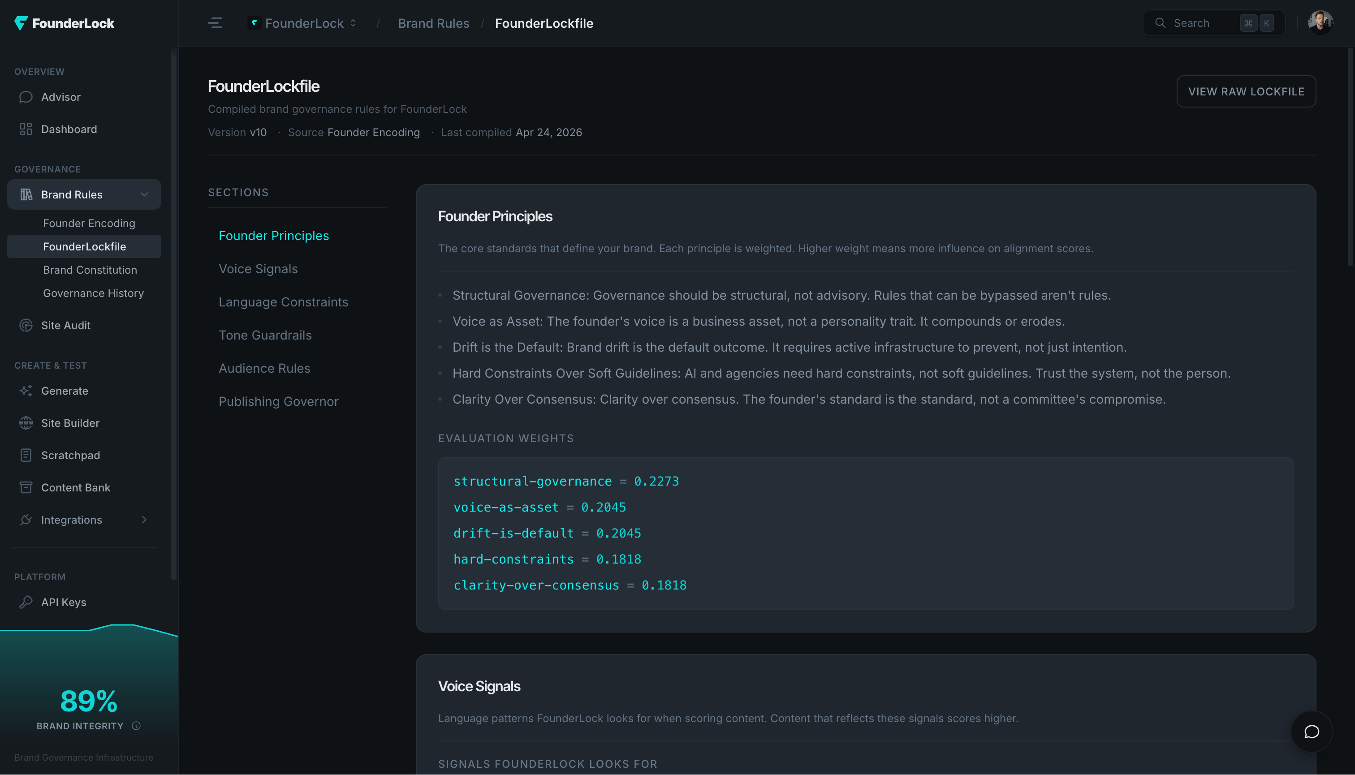This screenshot has height=775, width=1355.
Task: Click the Content Bank archive icon
Action: coord(26,487)
